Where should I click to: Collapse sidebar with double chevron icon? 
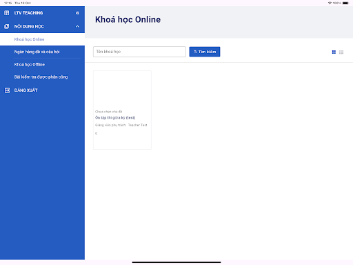coord(77,13)
